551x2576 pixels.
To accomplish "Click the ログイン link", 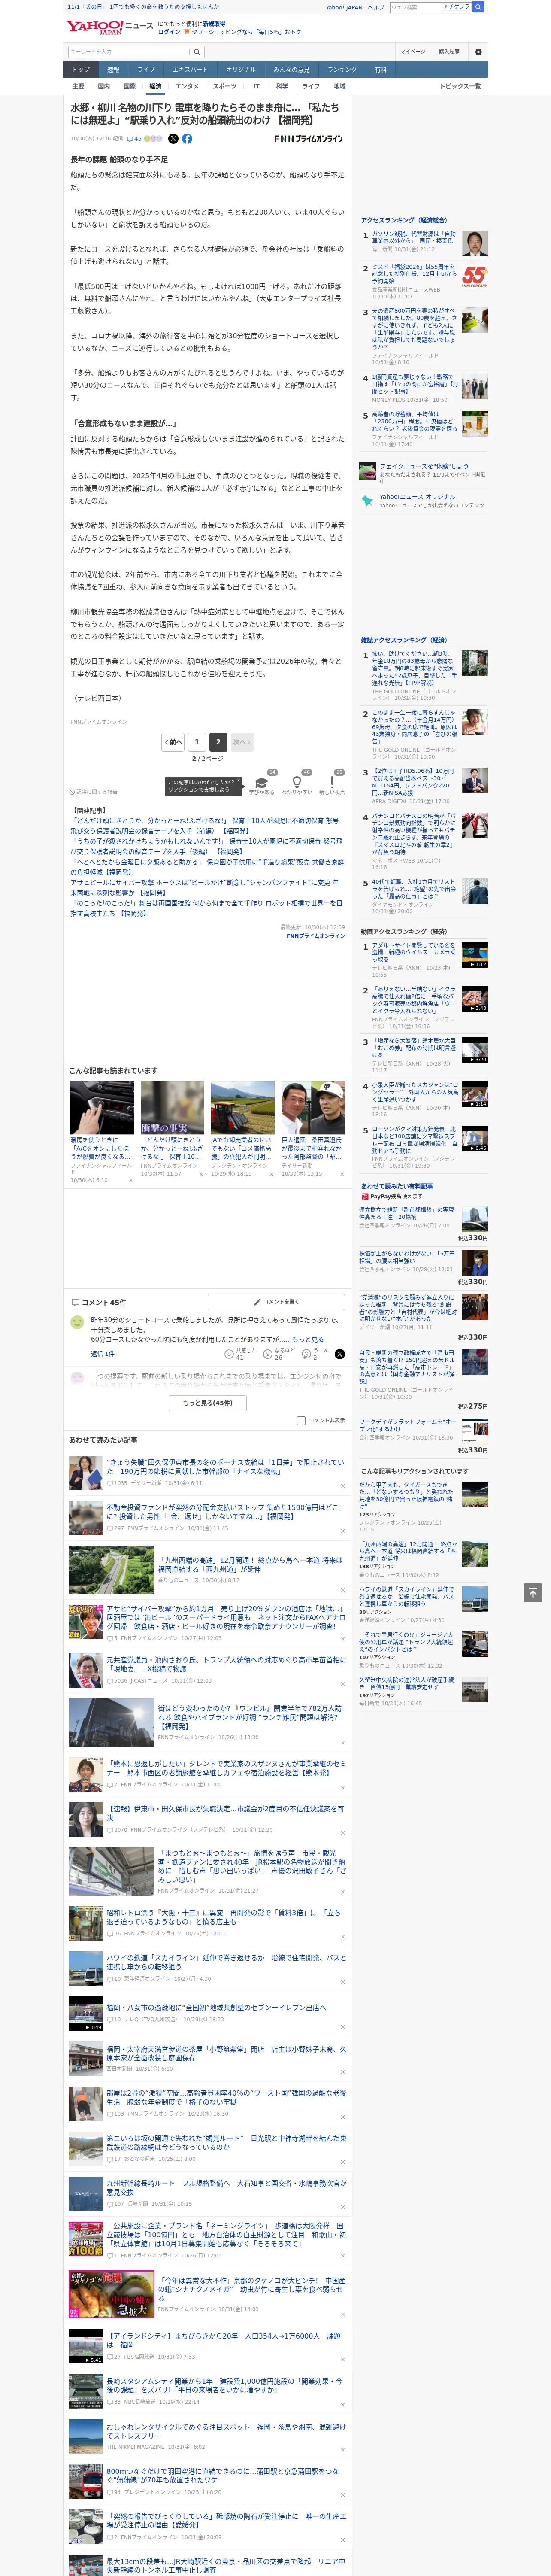I will coord(169,32).
